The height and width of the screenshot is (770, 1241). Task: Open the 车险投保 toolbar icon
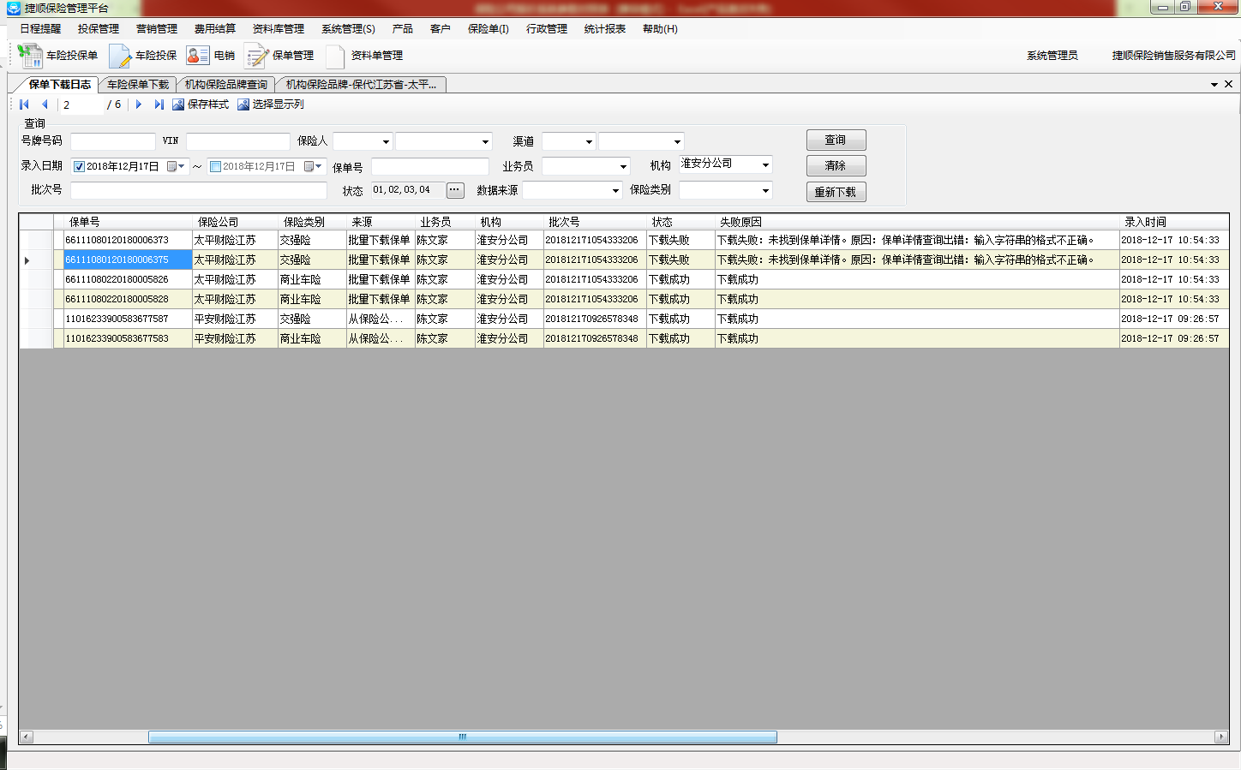[x=120, y=56]
